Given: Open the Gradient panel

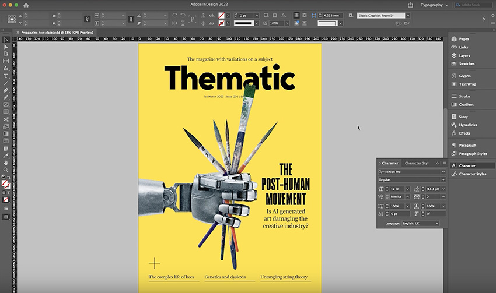Looking at the screenshot, I should click(466, 104).
